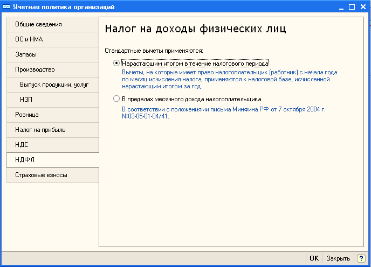Select the НДС tab
Viewport: 371px width, 267px height.
pos(52,145)
